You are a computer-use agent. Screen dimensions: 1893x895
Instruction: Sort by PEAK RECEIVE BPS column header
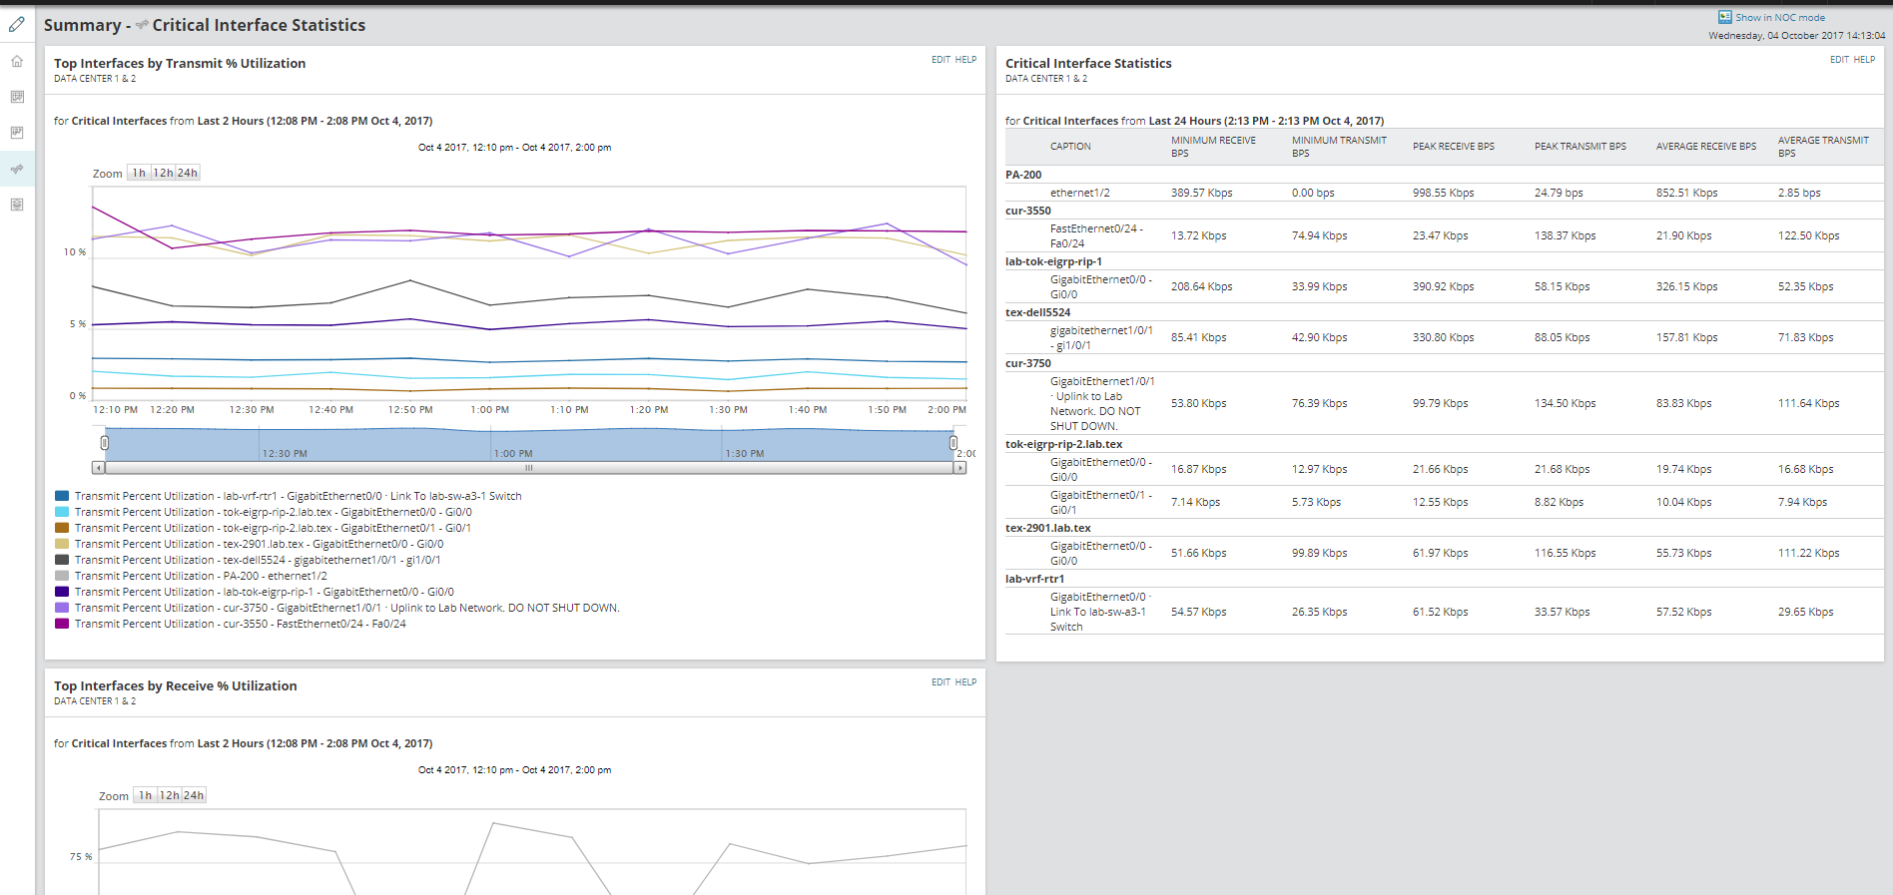pyautogui.click(x=1454, y=147)
